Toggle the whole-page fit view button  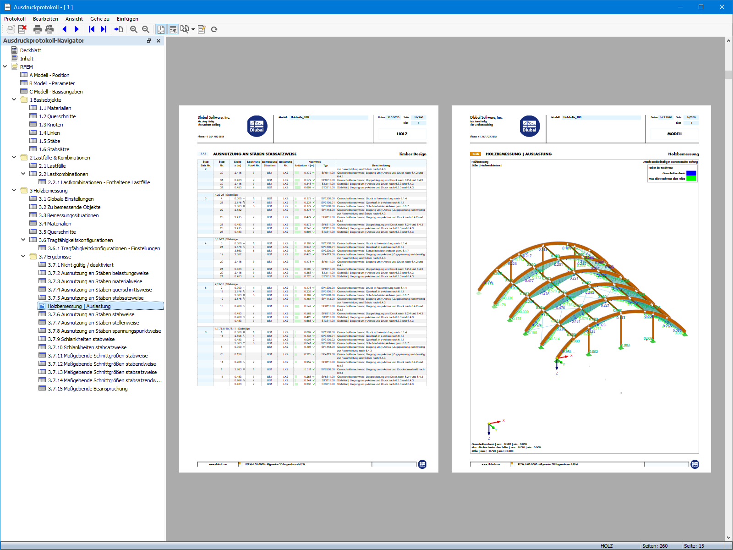point(161,29)
